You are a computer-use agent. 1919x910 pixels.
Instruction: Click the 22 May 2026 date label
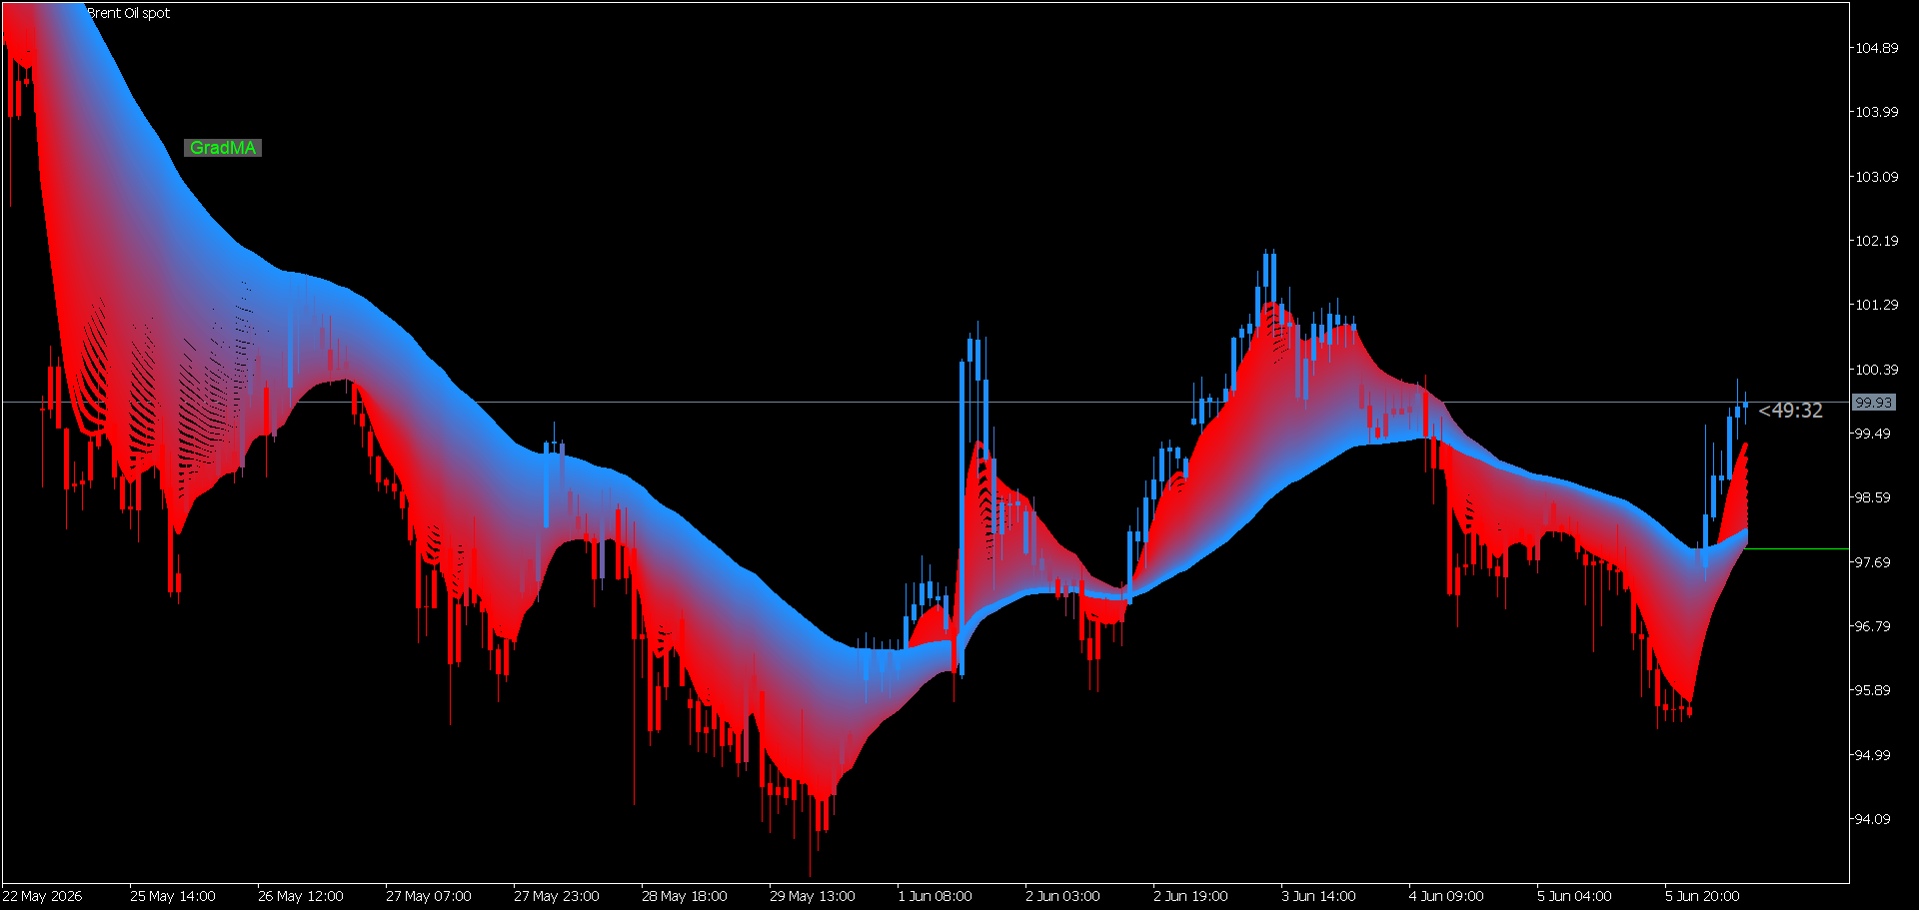(43, 896)
